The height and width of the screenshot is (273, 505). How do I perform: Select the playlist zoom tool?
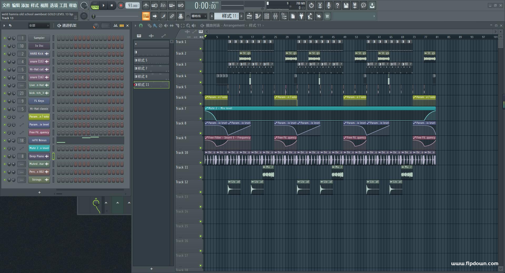click(188, 25)
